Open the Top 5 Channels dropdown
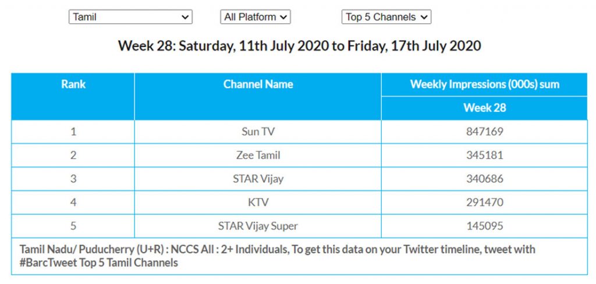This screenshot has height=284, width=596. click(386, 17)
